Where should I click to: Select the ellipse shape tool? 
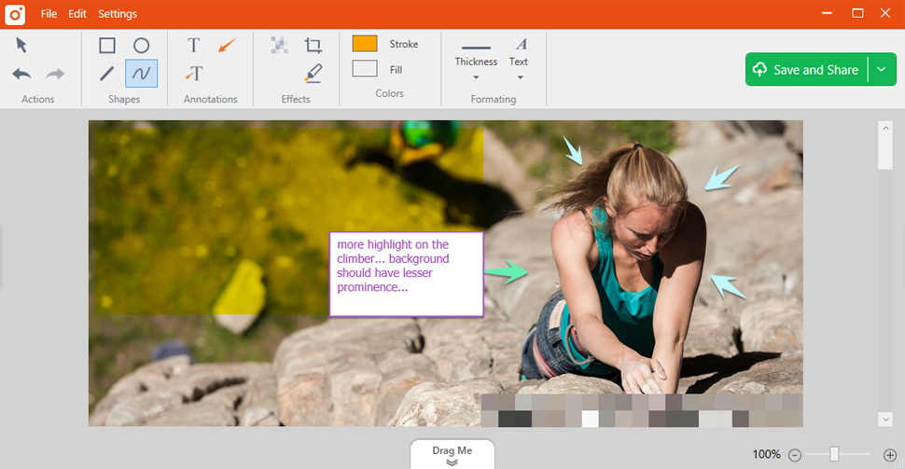[x=141, y=46]
